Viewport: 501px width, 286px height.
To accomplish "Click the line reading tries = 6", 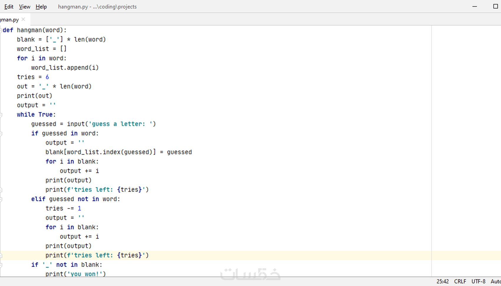I will tap(32, 77).
